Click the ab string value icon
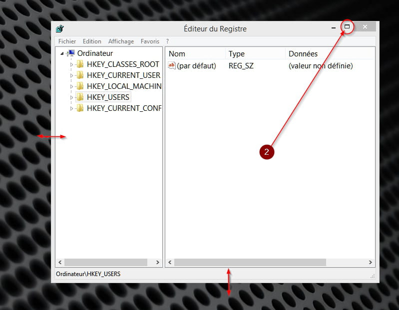 172,65
